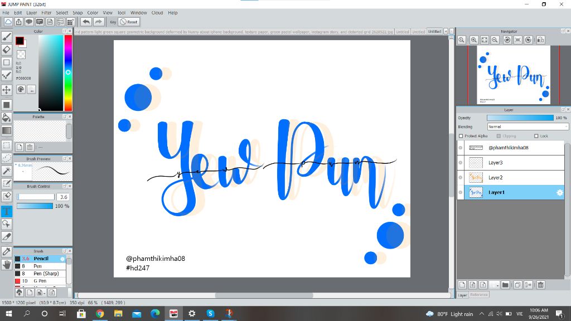The width and height of the screenshot is (571, 321).
Task: Toggle the Protect Alpha checkbox
Action: coord(461,136)
